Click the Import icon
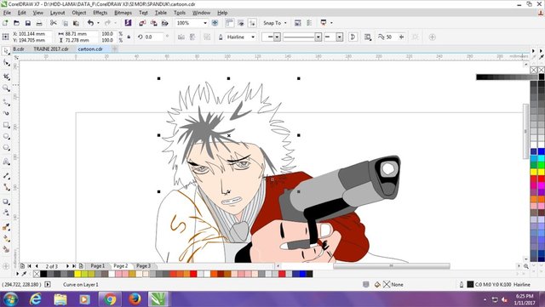The height and width of the screenshot is (307, 545). click(x=142, y=23)
